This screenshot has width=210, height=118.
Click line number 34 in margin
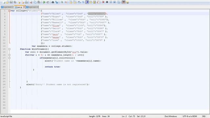(4, 108)
